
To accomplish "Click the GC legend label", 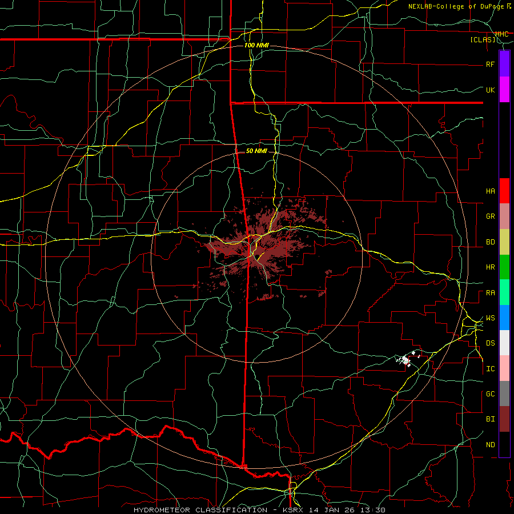I will pyautogui.click(x=490, y=394).
